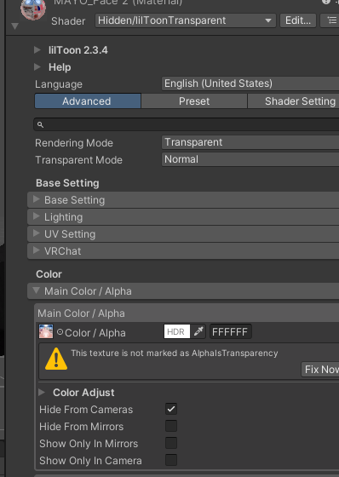Open the Language dropdown
The width and height of the screenshot is (339, 477).
click(250, 83)
